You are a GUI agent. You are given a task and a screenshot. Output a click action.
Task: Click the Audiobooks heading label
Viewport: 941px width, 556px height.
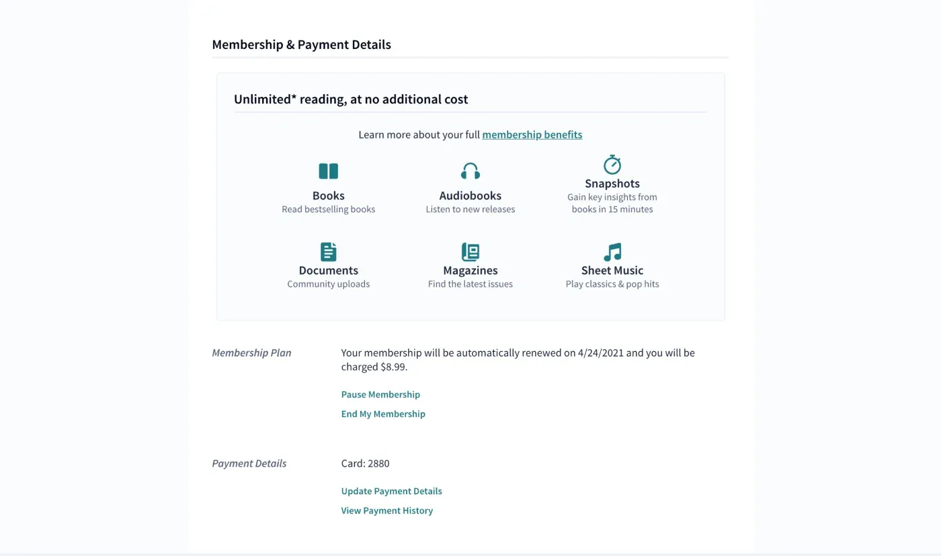tap(470, 195)
